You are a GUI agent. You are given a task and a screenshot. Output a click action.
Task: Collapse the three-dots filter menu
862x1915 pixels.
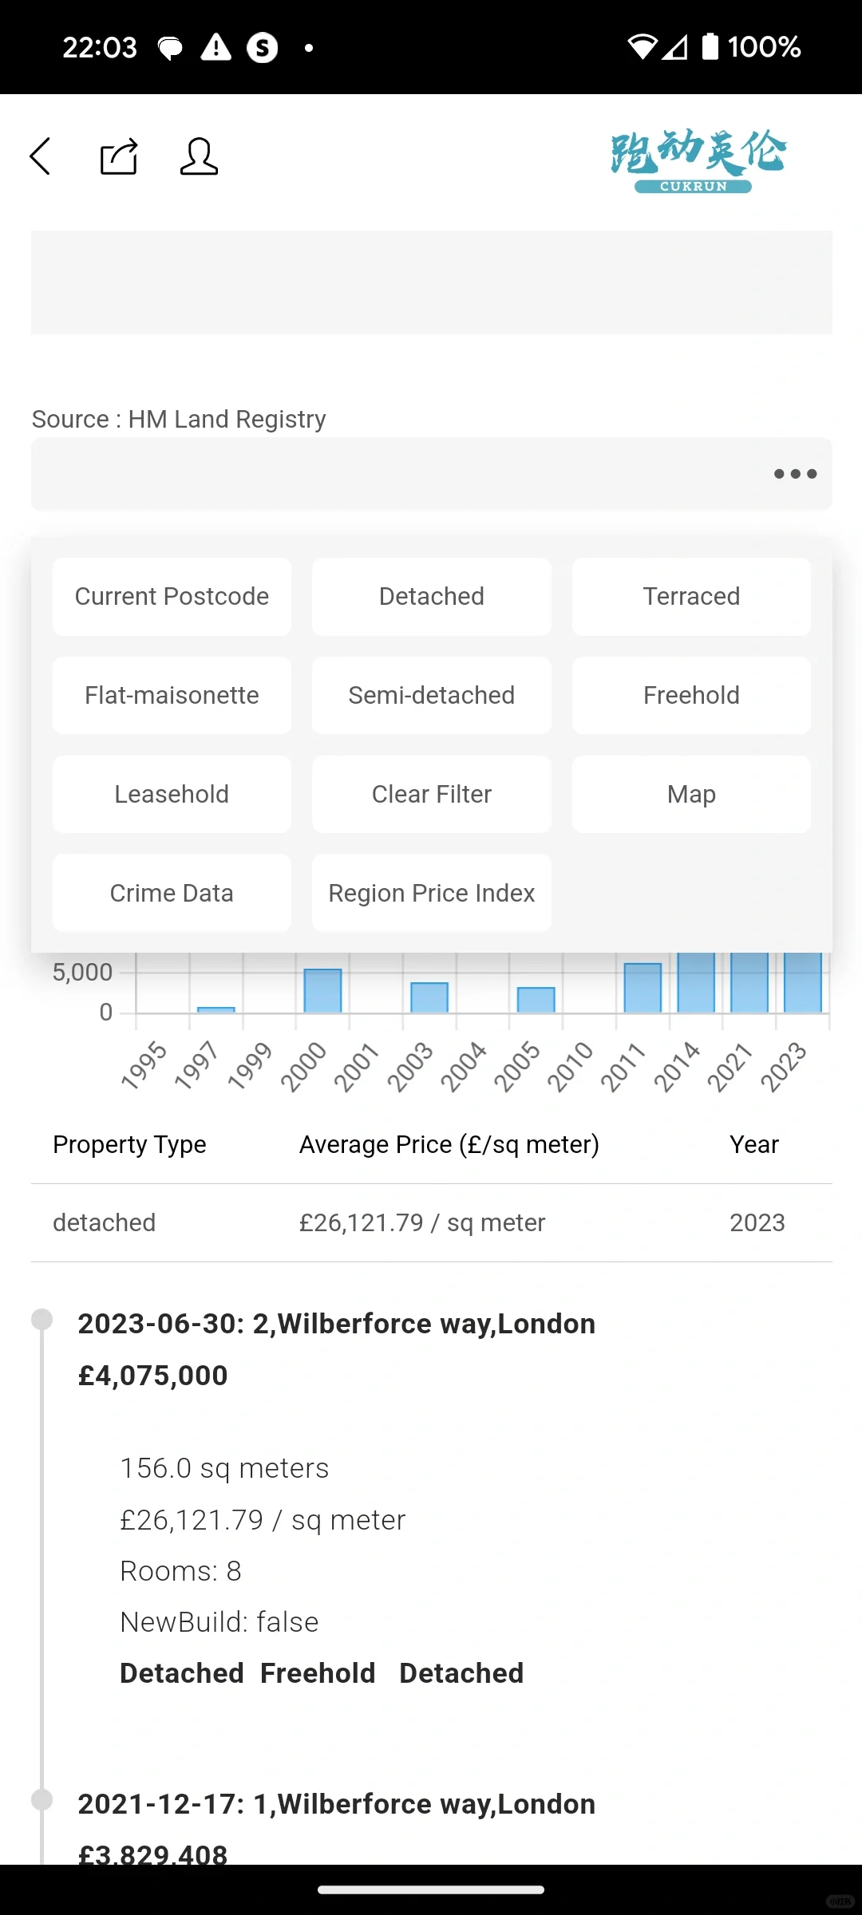(x=795, y=474)
